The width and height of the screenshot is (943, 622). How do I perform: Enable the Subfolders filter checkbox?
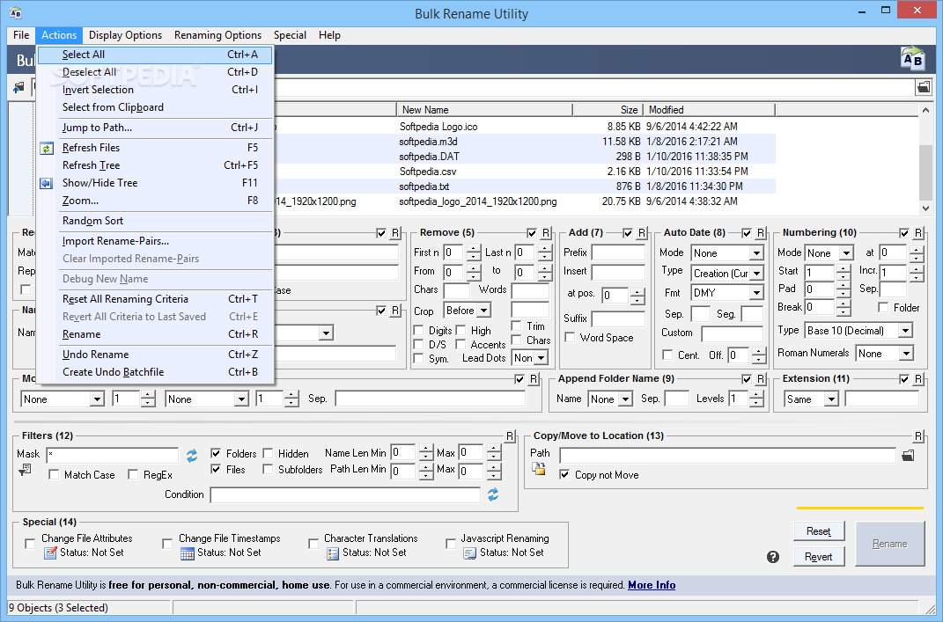pyautogui.click(x=269, y=469)
